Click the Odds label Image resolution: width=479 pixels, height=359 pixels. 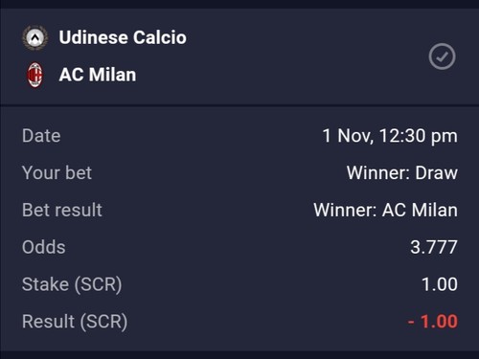44,247
